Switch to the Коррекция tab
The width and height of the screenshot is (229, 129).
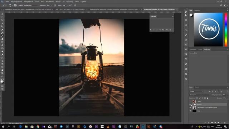[193, 49]
